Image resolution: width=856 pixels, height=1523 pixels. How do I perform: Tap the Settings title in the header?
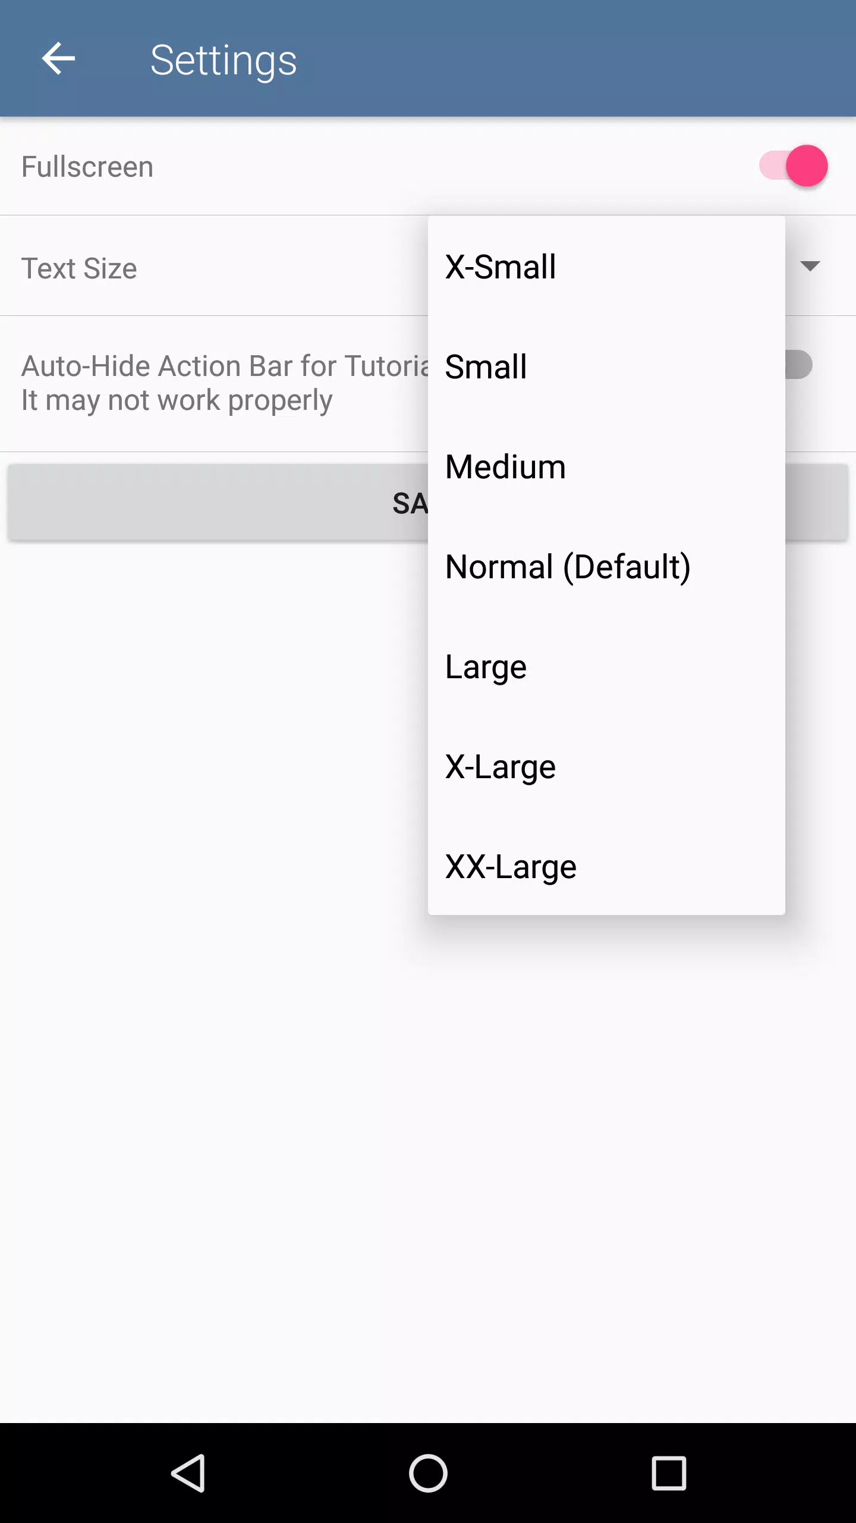(224, 60)
